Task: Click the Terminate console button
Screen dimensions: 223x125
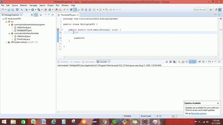Action: pyautogui.click(x=167, y=62)
